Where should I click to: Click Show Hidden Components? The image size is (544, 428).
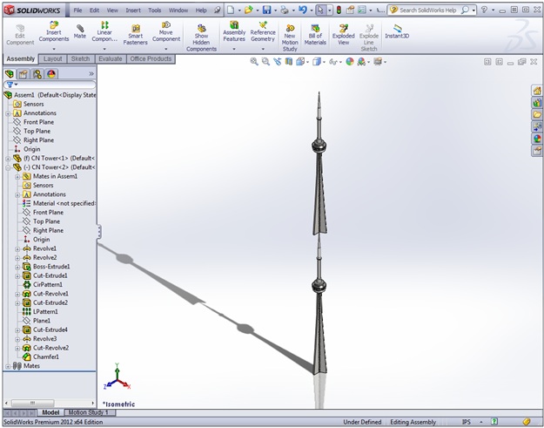tap(202, 37)
